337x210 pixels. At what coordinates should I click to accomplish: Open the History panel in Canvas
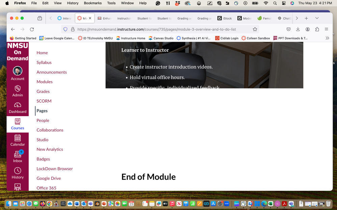click(18, 173)
